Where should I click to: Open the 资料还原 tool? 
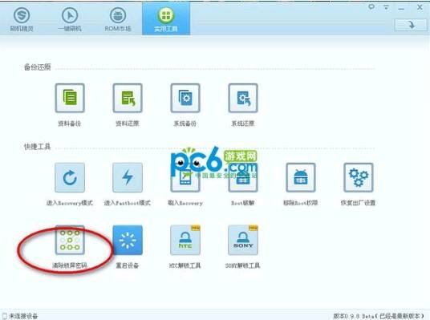click(x=128, y=98)
